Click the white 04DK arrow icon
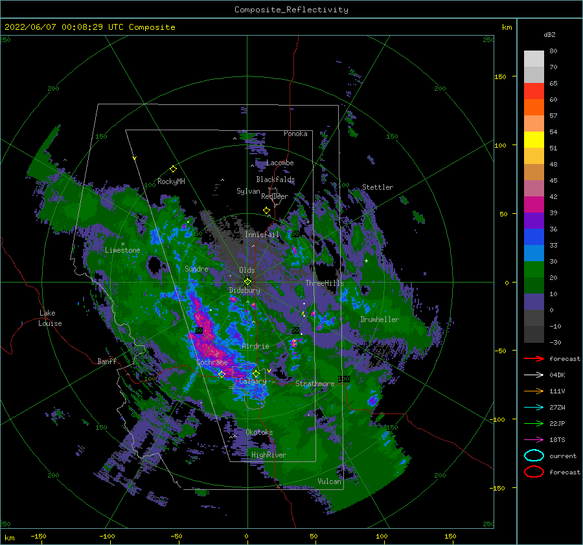 [x=534, y=375]
